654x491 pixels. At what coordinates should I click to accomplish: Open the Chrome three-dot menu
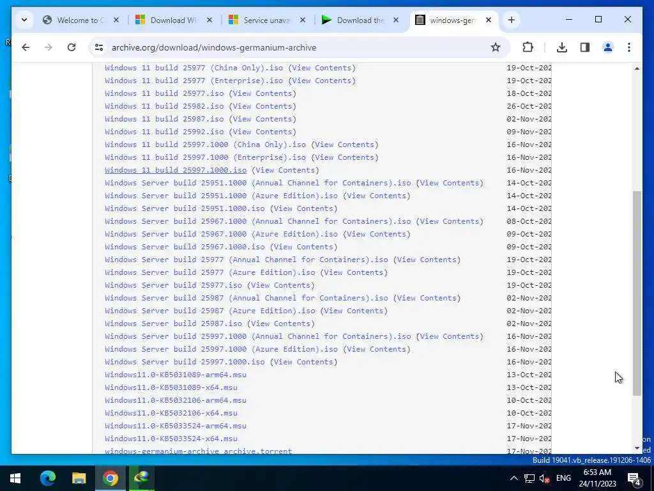pos(629,47)
